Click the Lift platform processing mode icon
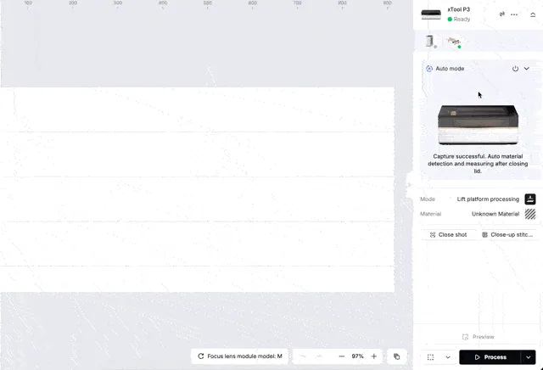Image resolution: width=543 pixels, height=370 pixels. point(529,199)
